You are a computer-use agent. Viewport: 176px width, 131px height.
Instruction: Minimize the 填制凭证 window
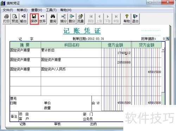150,2
